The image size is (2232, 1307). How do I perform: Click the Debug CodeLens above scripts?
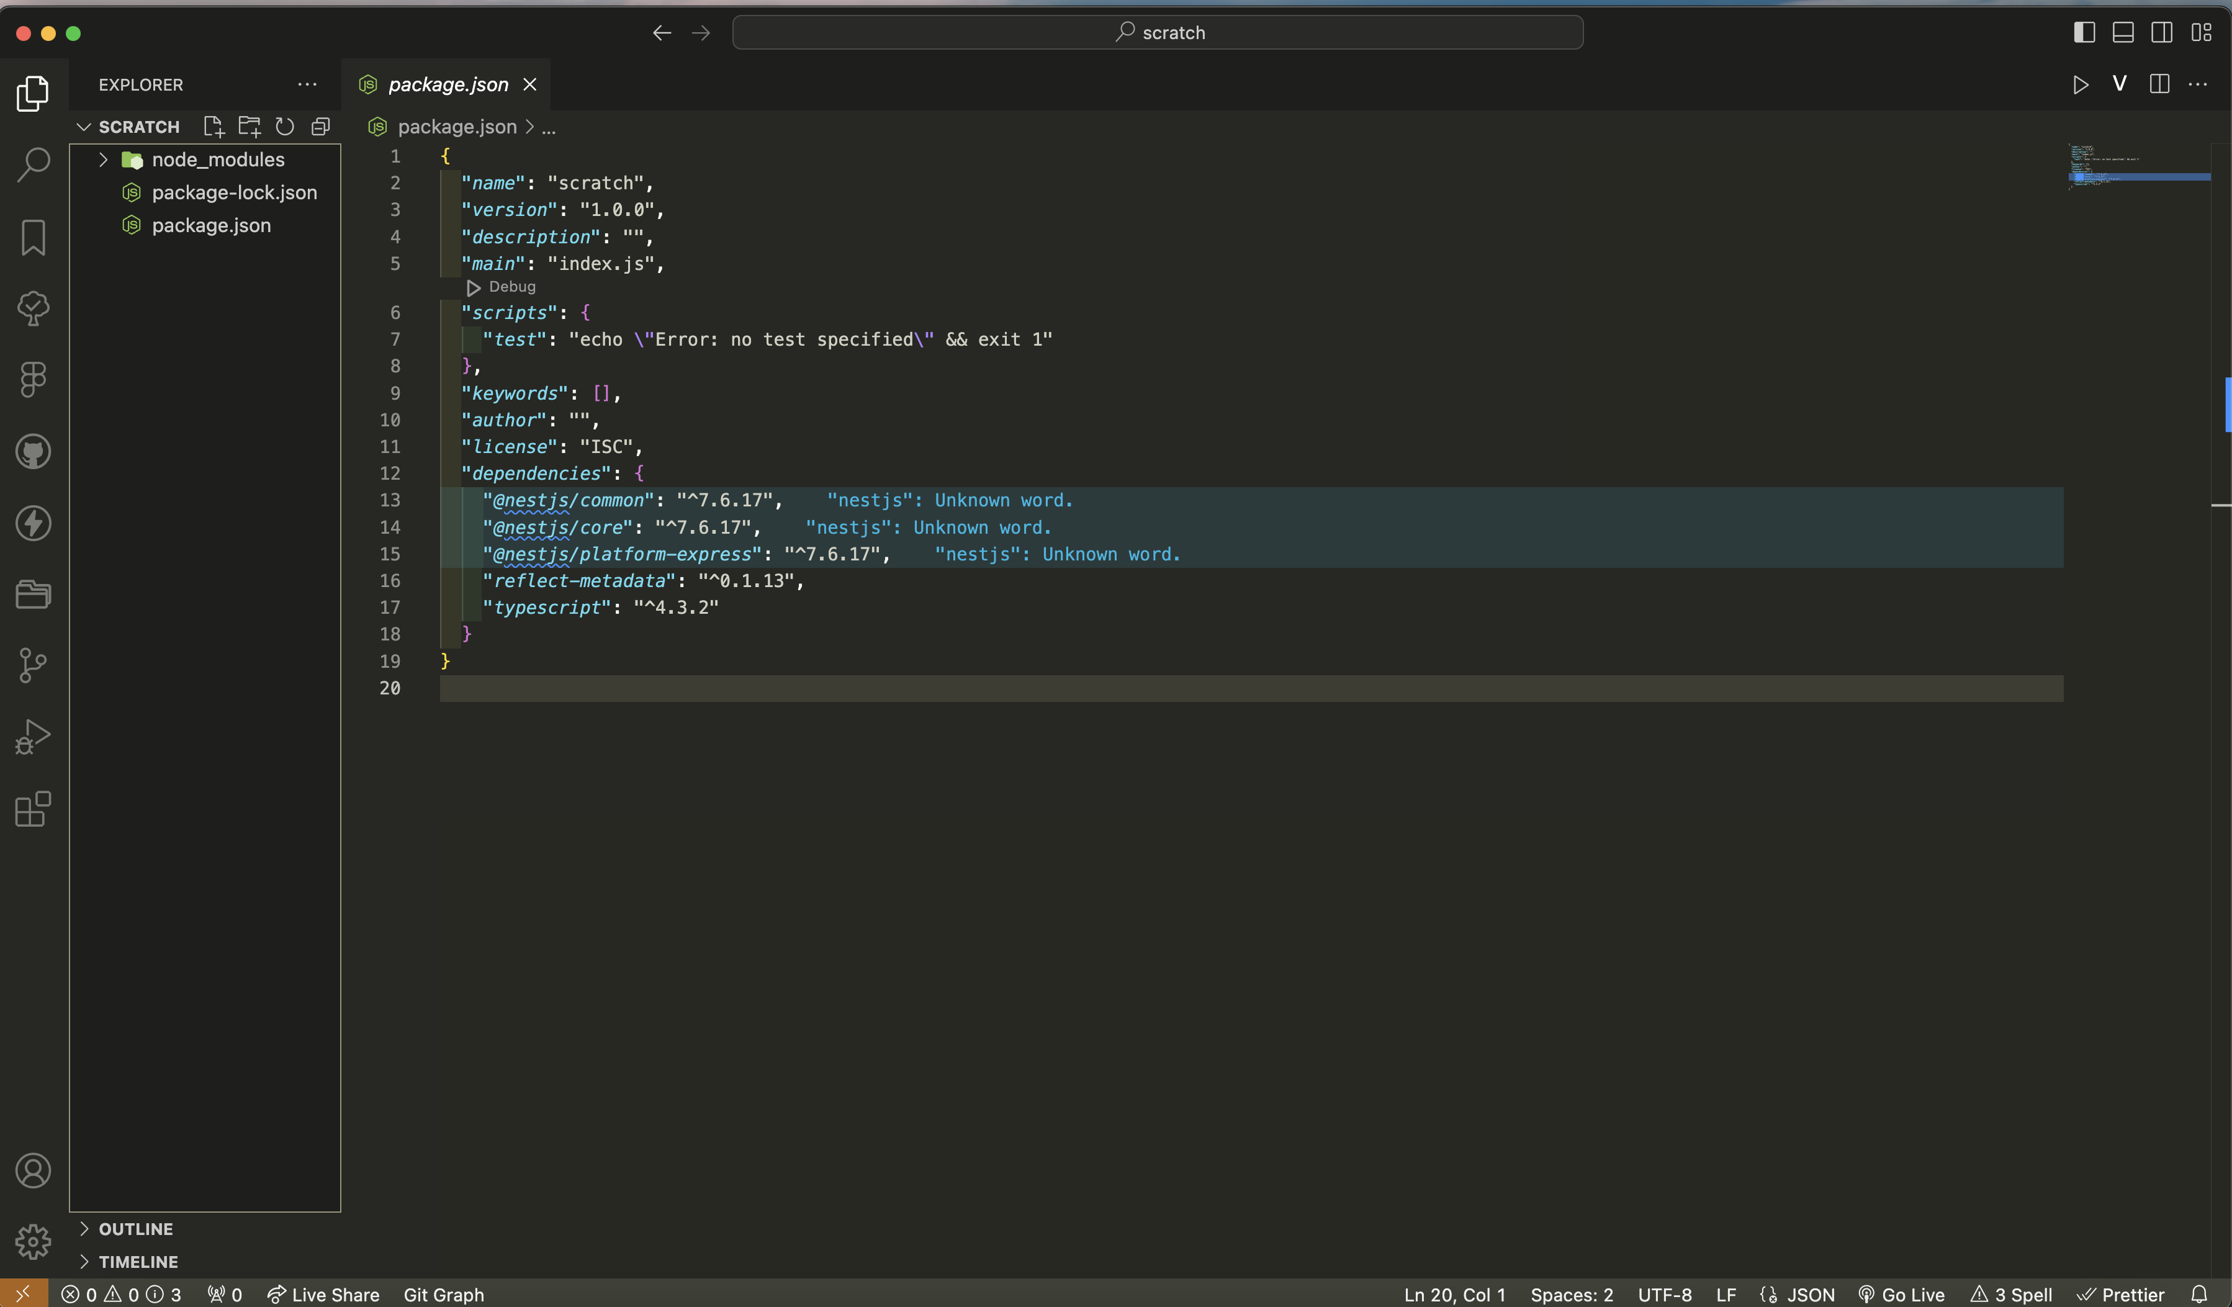point(511,287)
